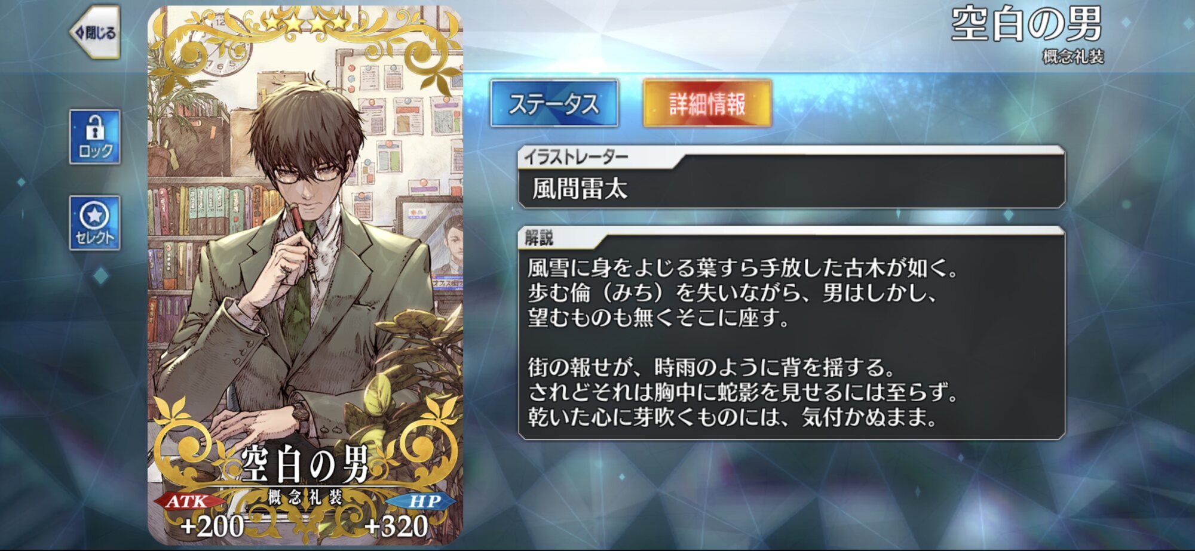This screenshot has height=551, width=1195.
Task: Tap the 閉じる close arrow button
Action: [x=95, y=33]
